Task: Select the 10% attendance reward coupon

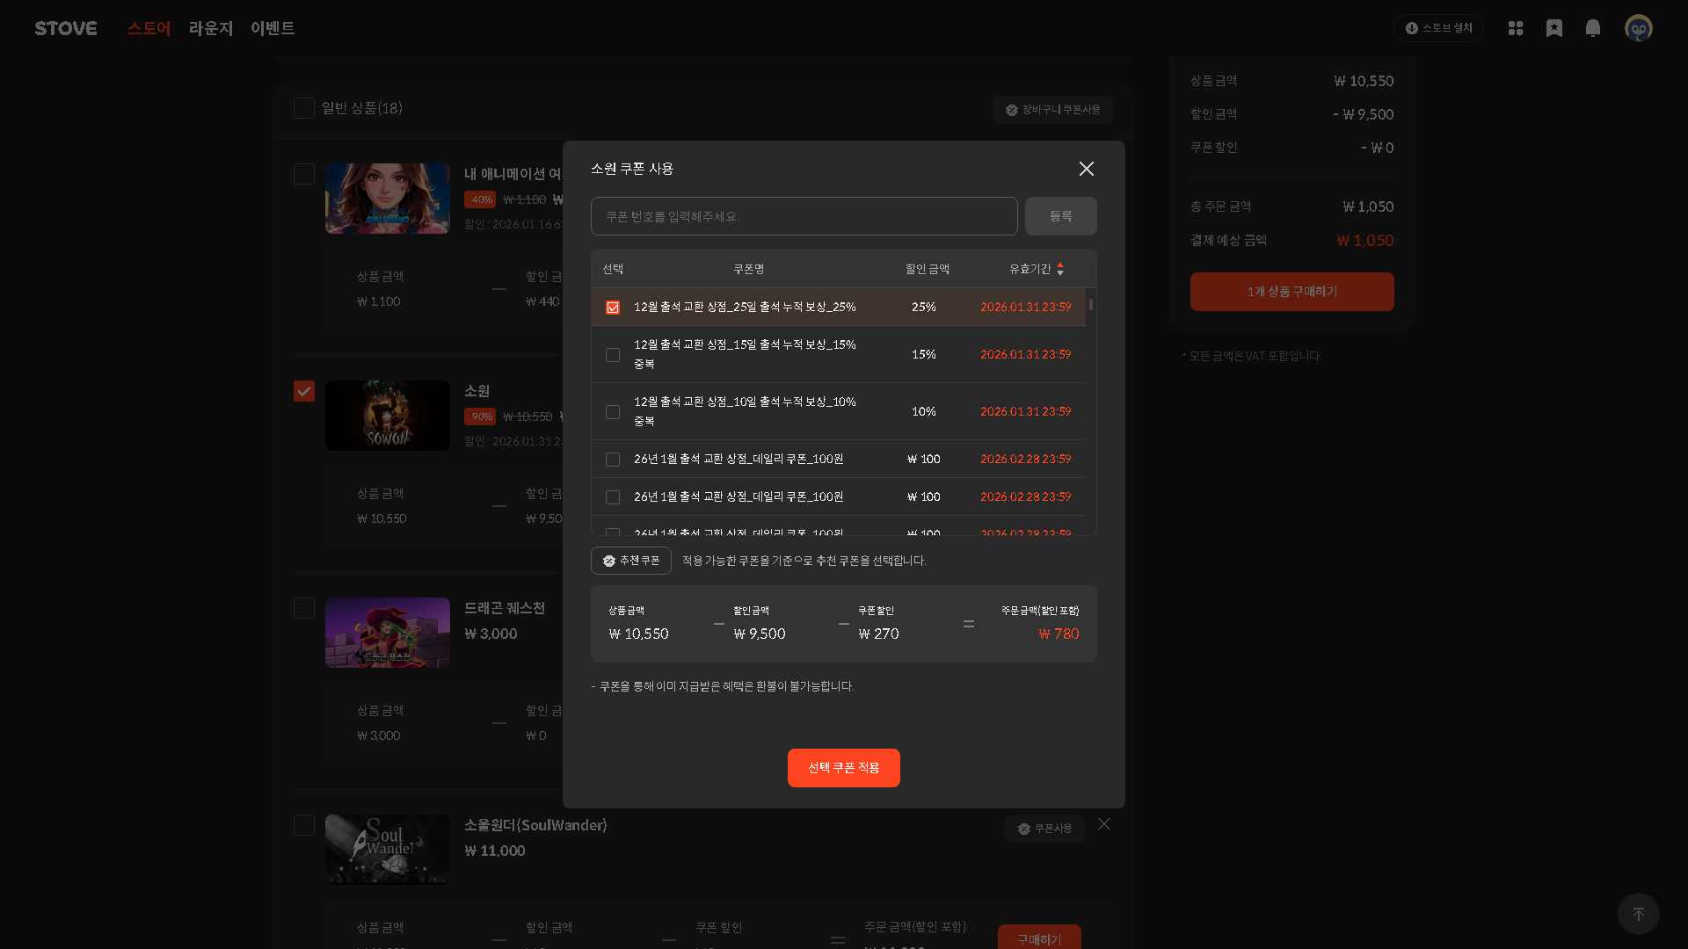Action: click(613, 412)
